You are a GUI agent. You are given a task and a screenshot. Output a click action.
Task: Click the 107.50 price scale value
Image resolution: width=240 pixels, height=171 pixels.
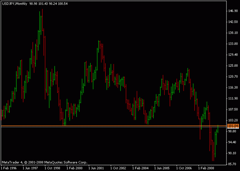click(233, 109)
